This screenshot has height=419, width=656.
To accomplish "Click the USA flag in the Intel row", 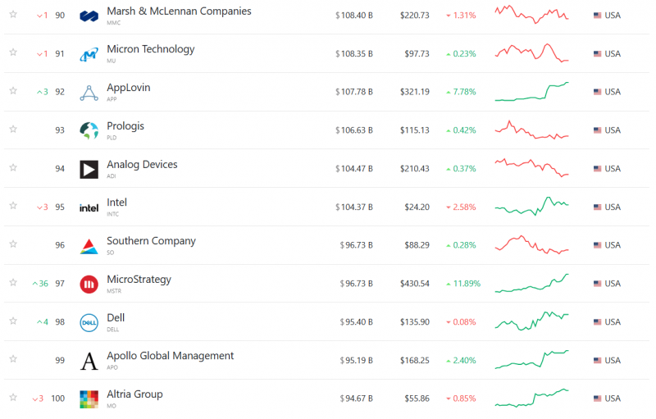I will pos(598,207).
